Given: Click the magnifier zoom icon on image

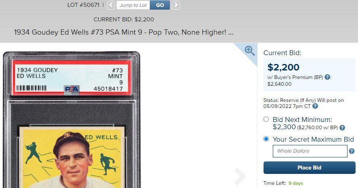Looking at the screenshot, I should pyautogui.click(x=249, y=51).
